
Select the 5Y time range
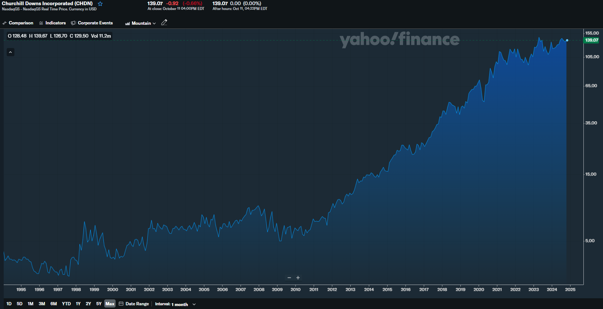[x=99, y=304]
